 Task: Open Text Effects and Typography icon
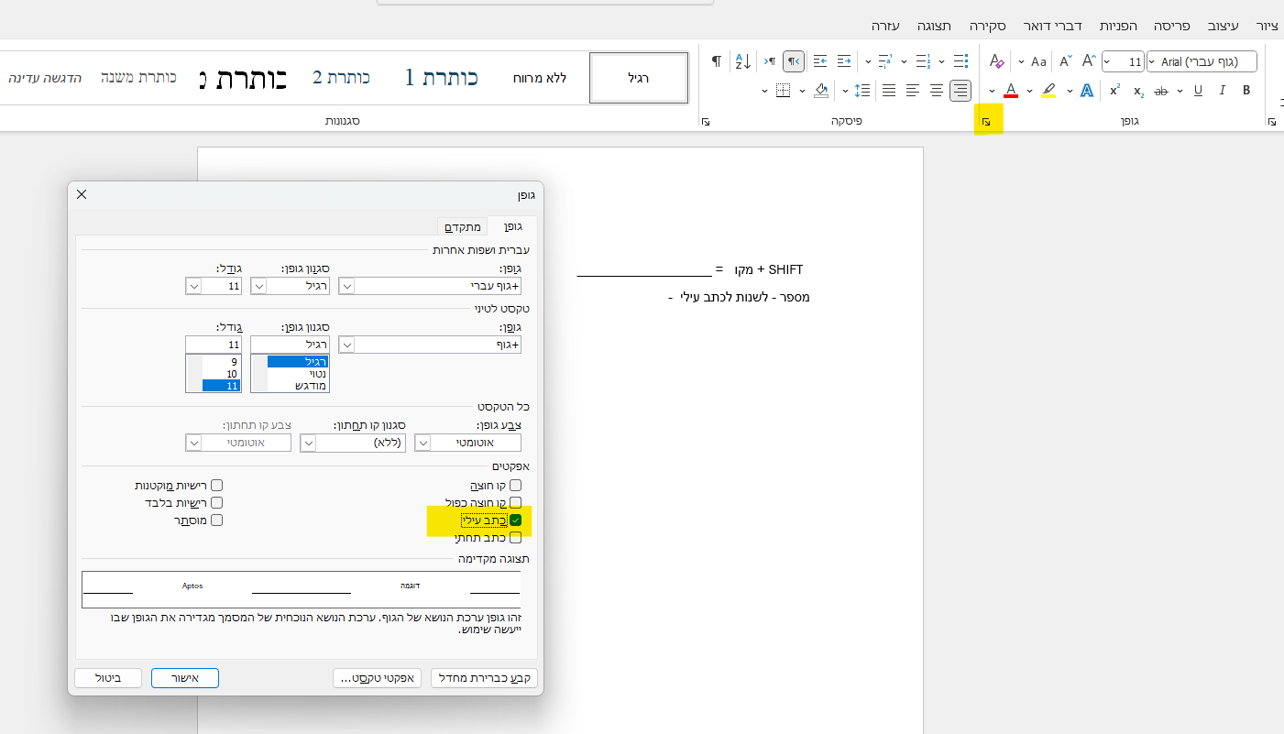point(1087,90)
